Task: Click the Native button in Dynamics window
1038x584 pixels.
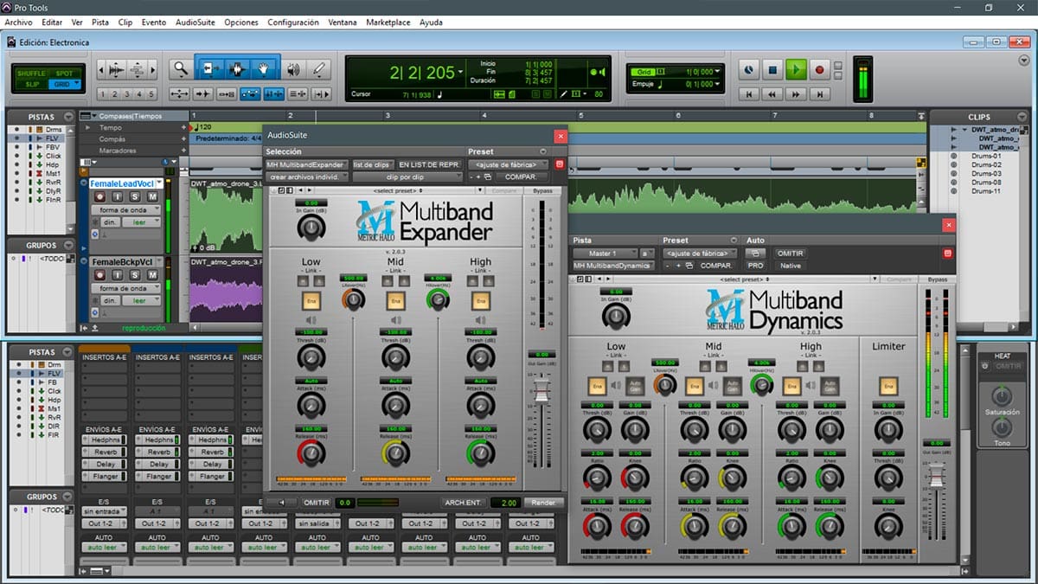Action: [790, 266]
